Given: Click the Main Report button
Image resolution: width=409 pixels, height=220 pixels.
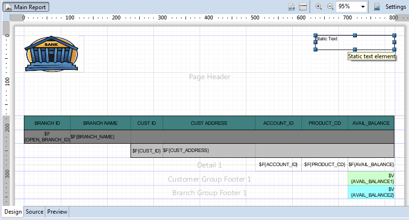Looking at the screenshot, I should click(x=26, y=7).
